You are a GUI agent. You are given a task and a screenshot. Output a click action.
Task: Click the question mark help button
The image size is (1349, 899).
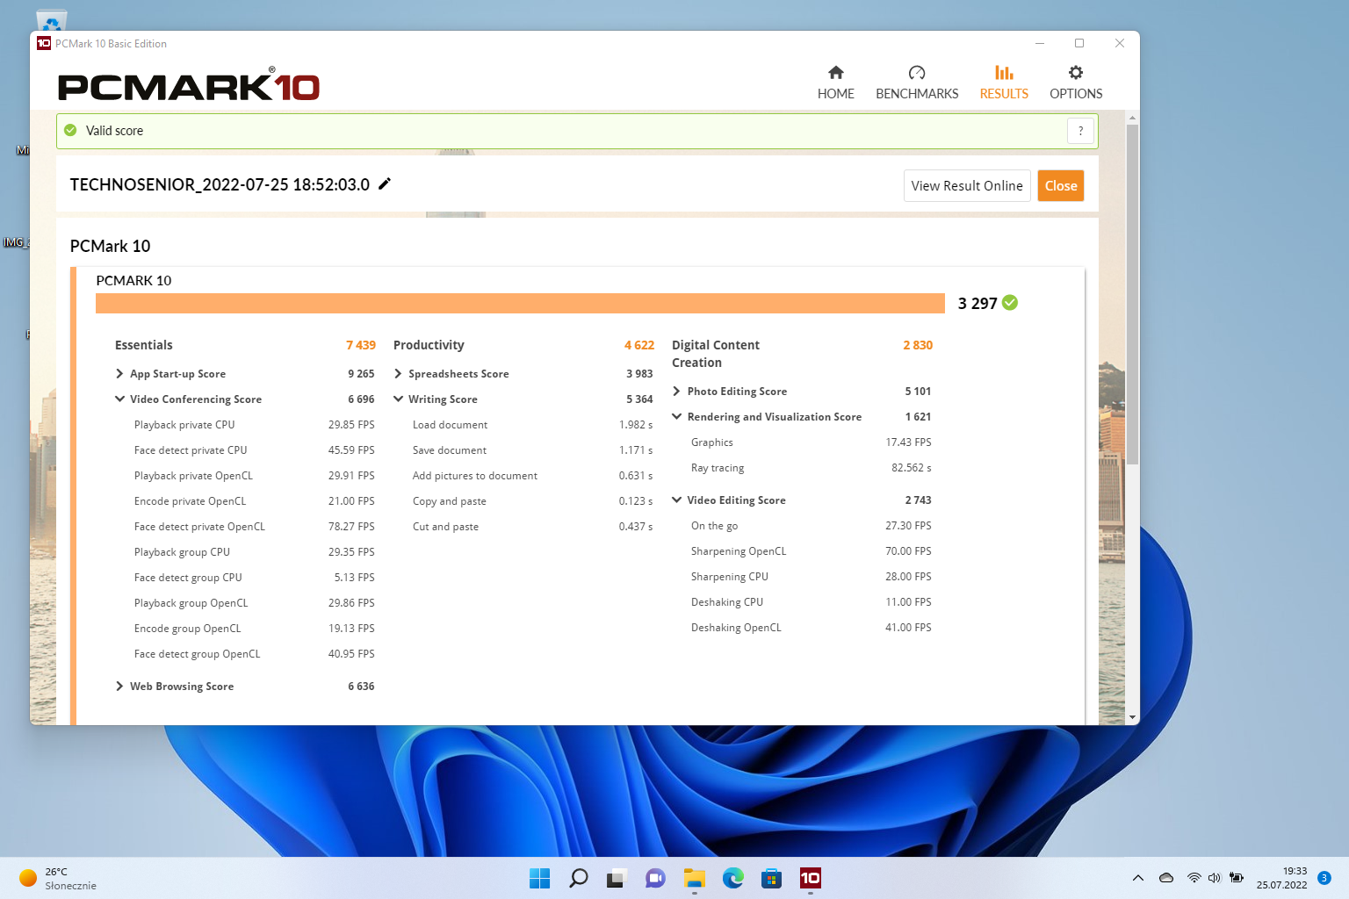1081,131
